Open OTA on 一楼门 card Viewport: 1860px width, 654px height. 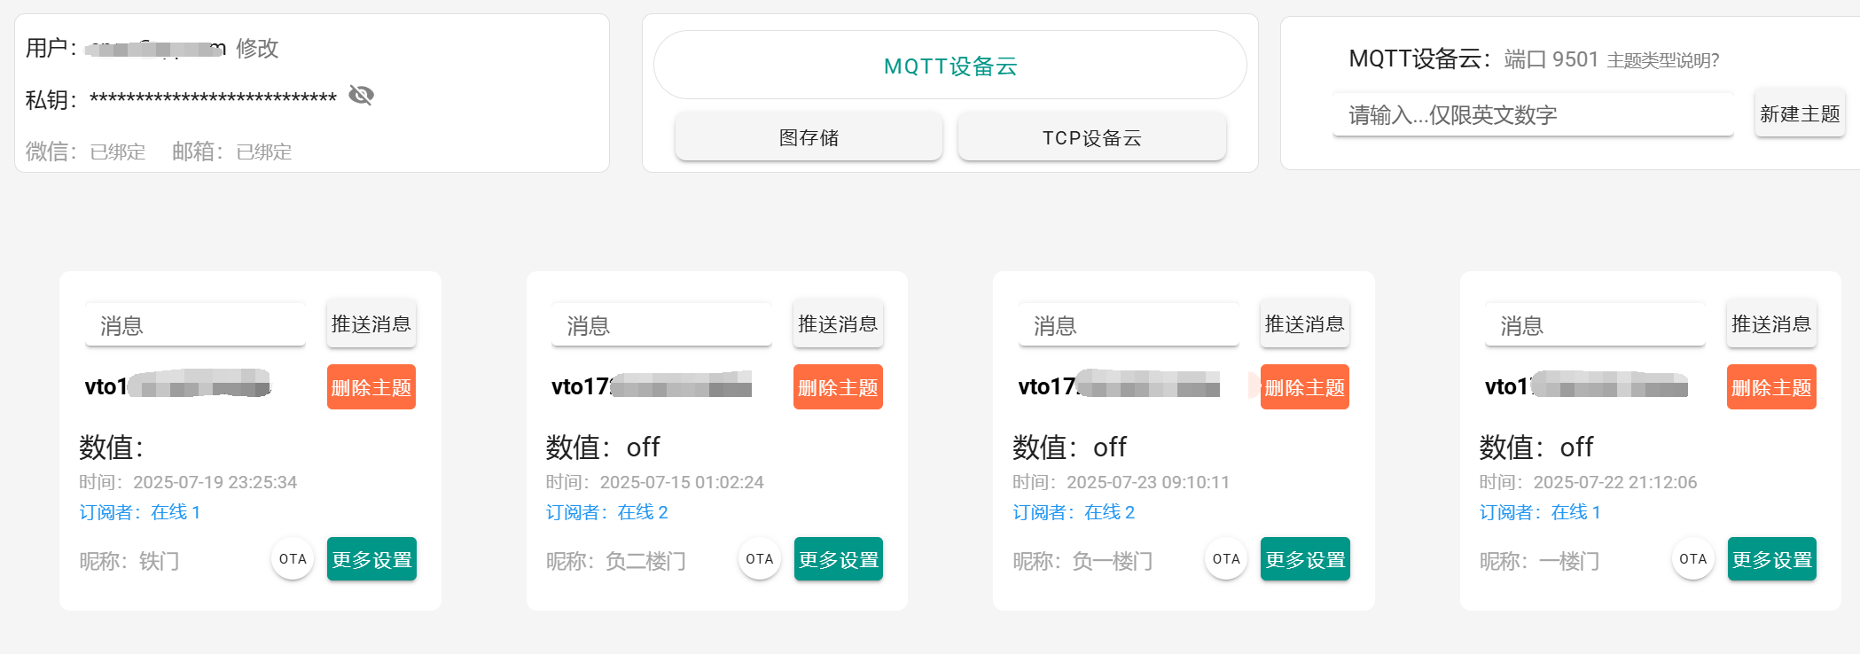coord(1692,559)
